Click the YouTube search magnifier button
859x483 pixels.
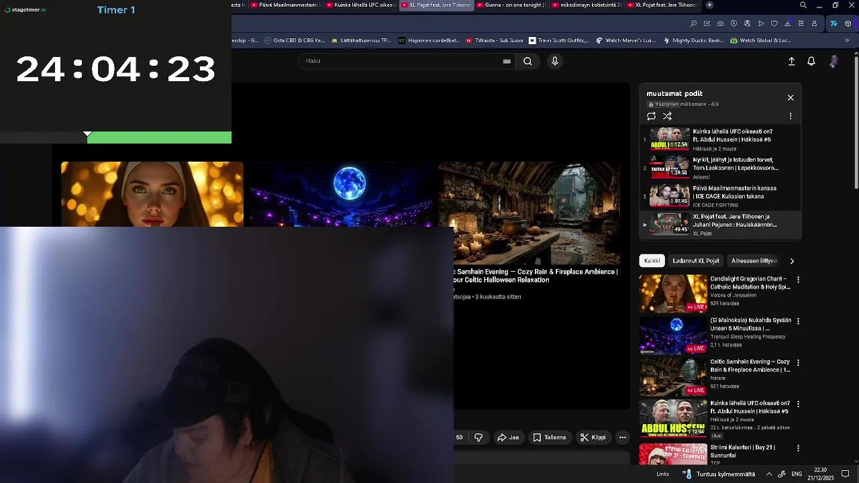pyautogui.click(x=527, y=61)
